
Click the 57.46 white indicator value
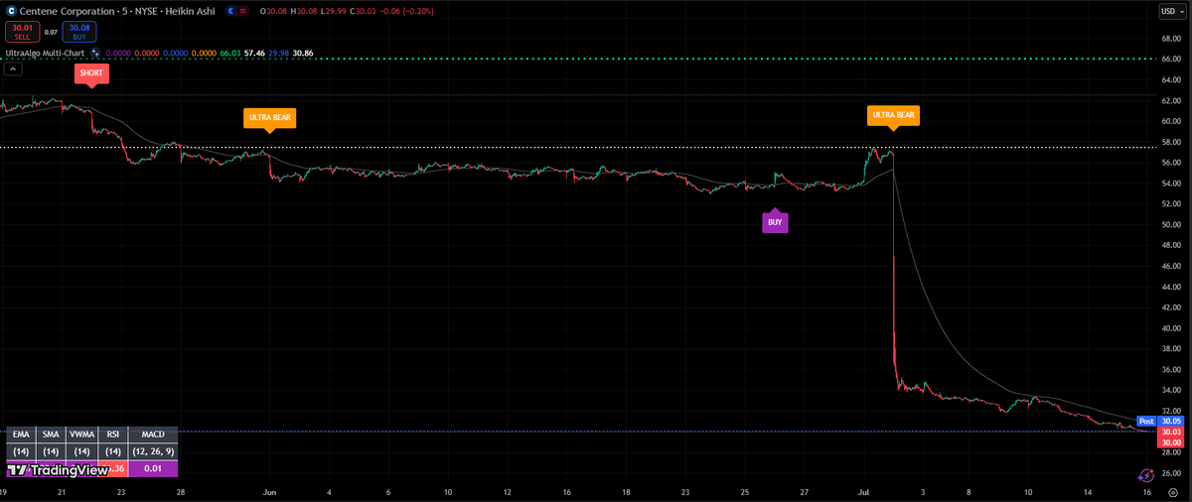pyautogui.click(x=255, y=52)
